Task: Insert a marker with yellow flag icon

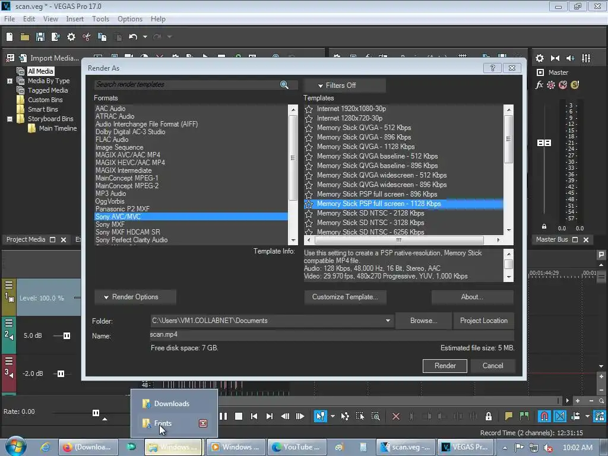Action: [x=509, y=416]
